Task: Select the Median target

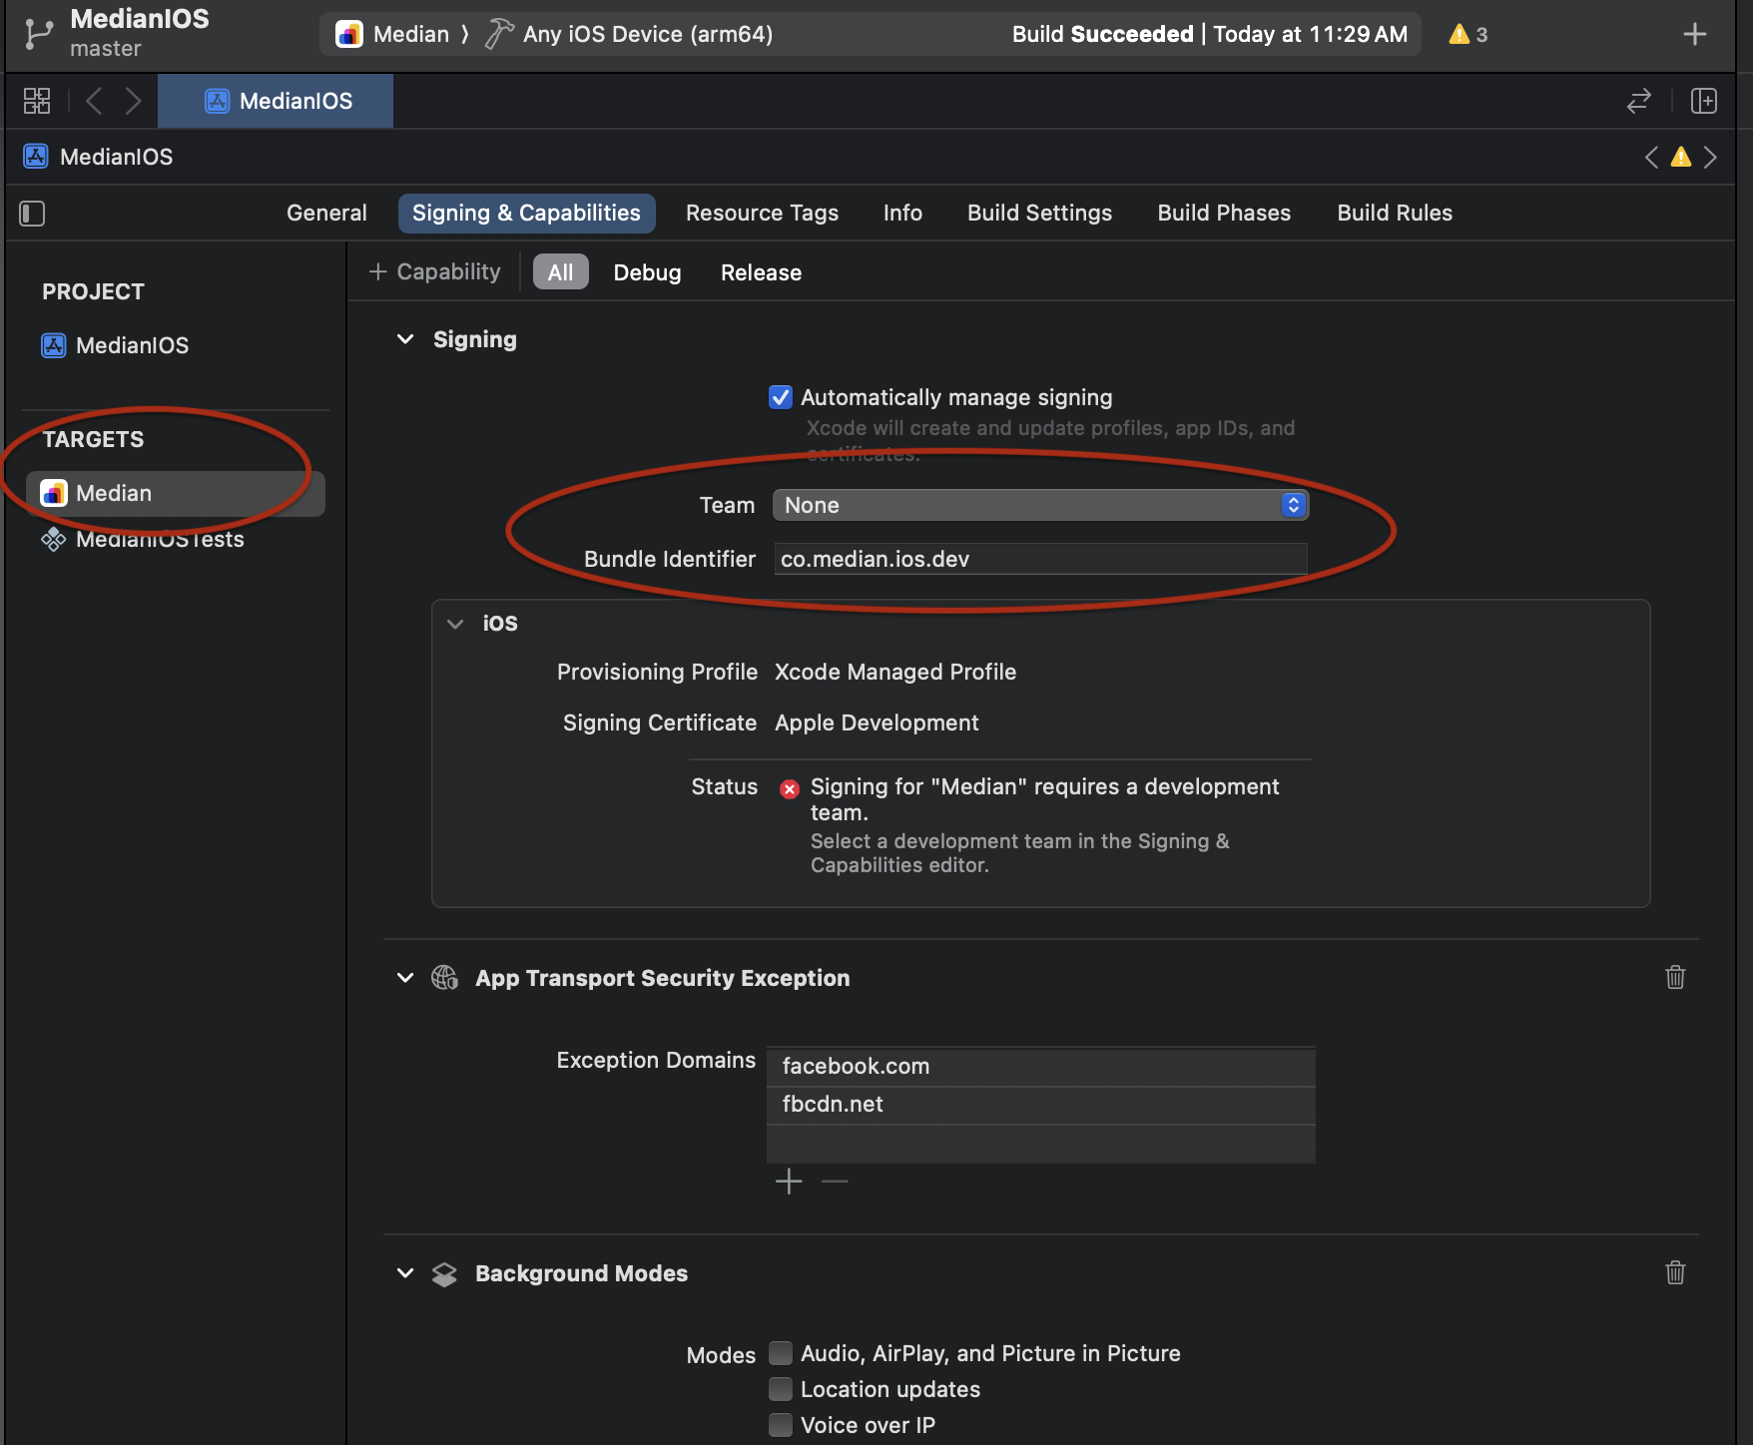Action: coord(176,493)
